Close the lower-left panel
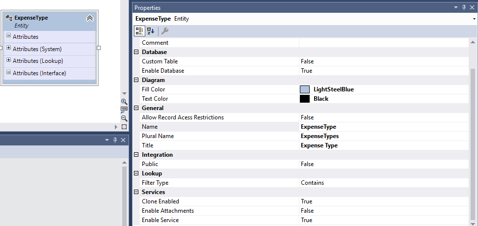 pos(123,140)
